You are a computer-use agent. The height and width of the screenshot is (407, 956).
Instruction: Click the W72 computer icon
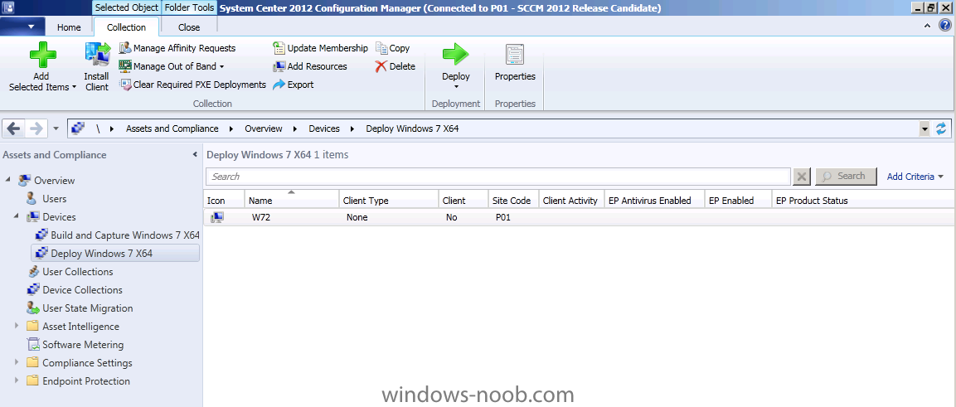pyautogui.click(x=218, y=217)
